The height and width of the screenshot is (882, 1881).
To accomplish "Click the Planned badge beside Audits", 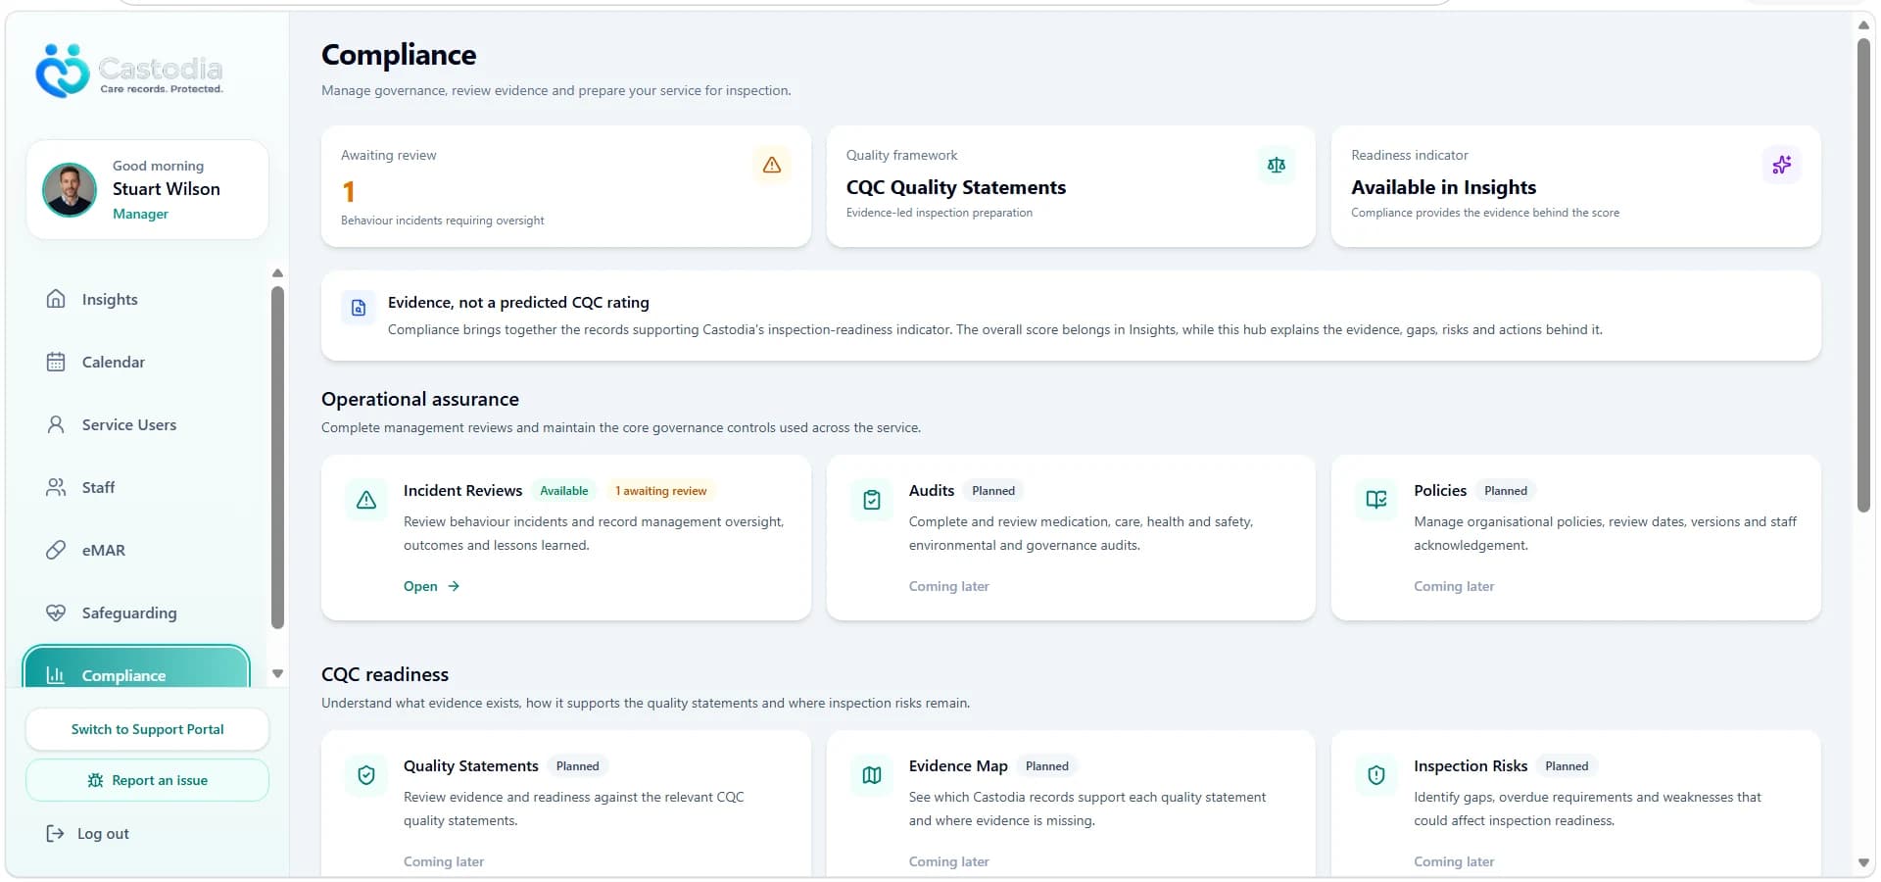I will [x=993, y=491].
